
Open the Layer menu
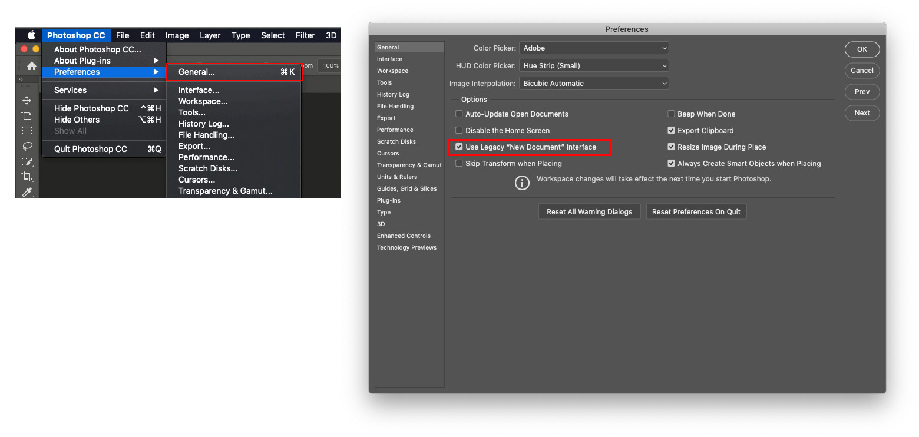tap(210, 35)
